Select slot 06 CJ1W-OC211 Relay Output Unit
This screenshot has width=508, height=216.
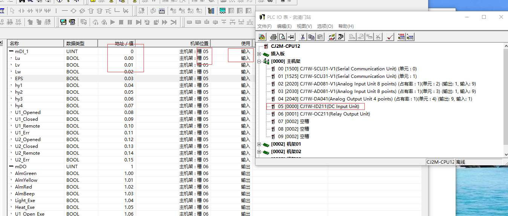click(x=324, y=114)
